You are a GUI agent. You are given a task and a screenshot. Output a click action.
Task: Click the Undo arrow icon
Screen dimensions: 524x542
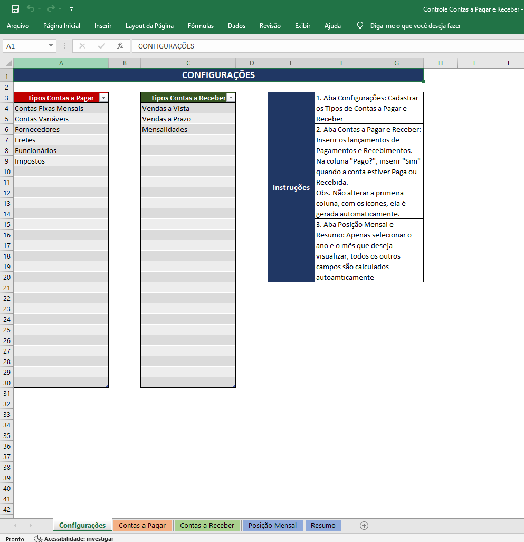pos(31,9)
